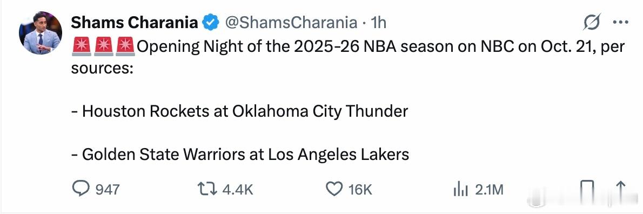Click the reply speech bubble icon
643x214 pixels.
click(81, 189)
